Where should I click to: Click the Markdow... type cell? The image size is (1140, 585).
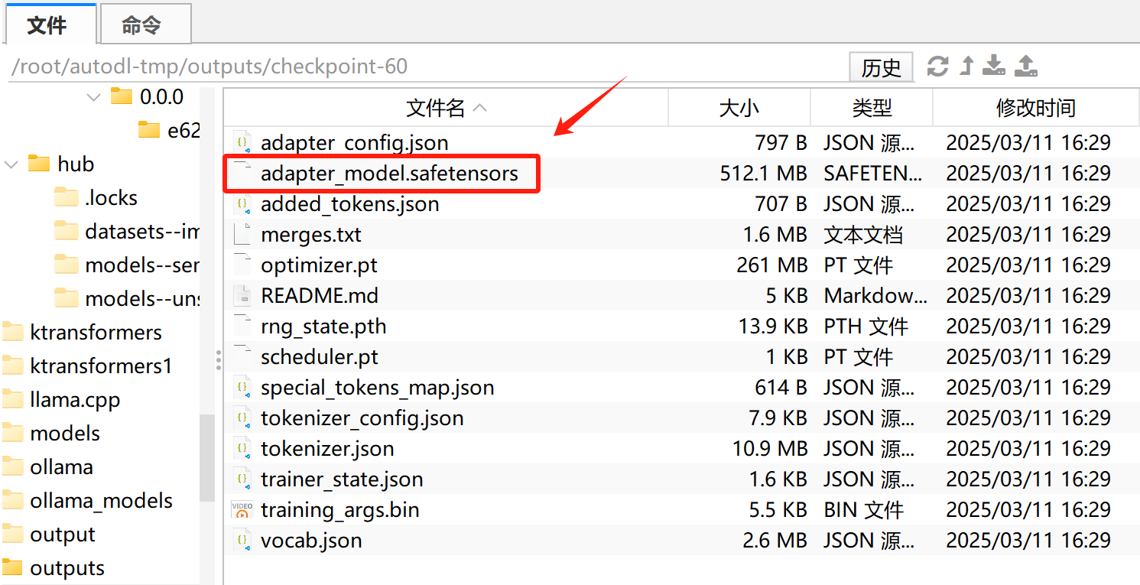875,295
